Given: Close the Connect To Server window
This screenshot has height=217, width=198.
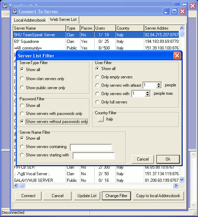Looking at the screenshot, I should 182,11.
